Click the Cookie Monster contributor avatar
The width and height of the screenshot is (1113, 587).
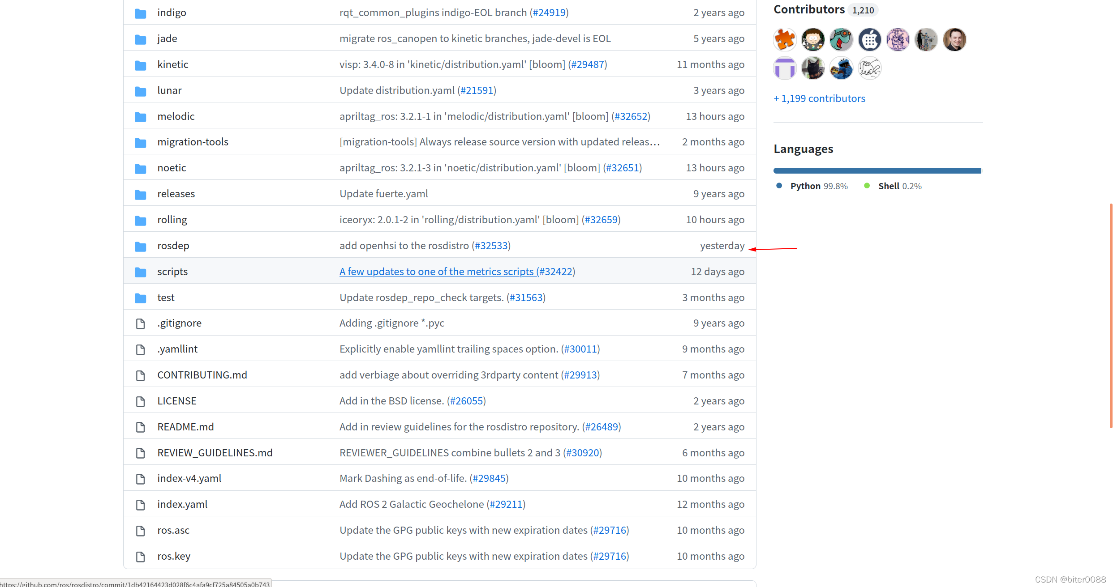(x=841, y=68)
